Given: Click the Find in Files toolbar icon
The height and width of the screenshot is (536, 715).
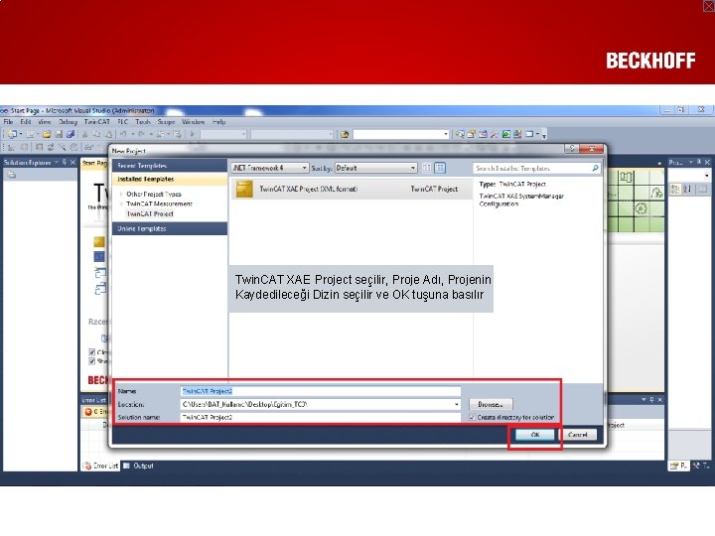Looking at the screenshot, I should (345, 134).
